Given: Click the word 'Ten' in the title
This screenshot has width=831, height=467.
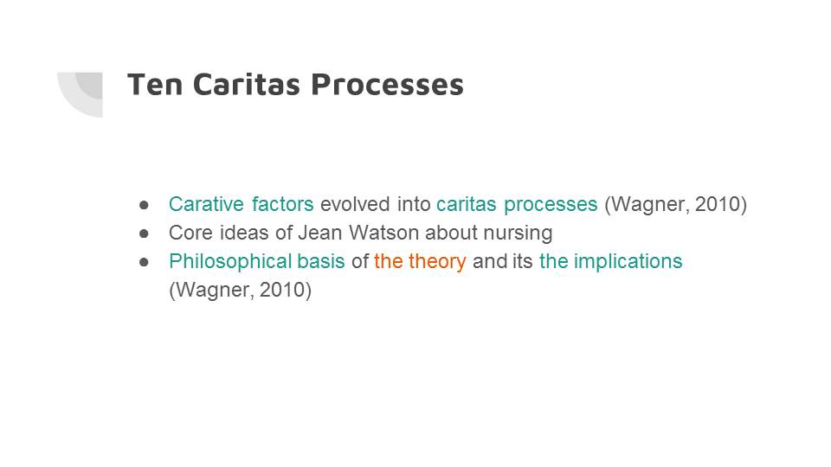Looking at the screenshot, I should [x=155, y=85].
